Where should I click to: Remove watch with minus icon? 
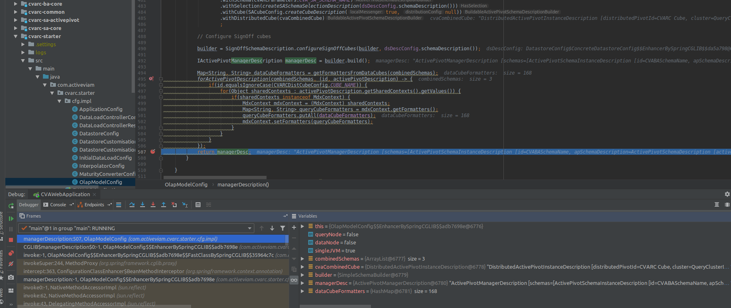point(294,238)
